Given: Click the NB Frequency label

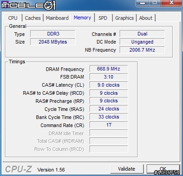Looking at the screenshot, I should pos(100,50).
